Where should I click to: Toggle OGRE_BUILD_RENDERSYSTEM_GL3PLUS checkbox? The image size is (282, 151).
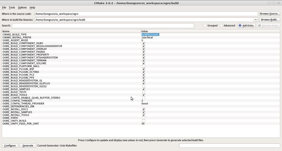pyautogui.click(x=144, y=83)
